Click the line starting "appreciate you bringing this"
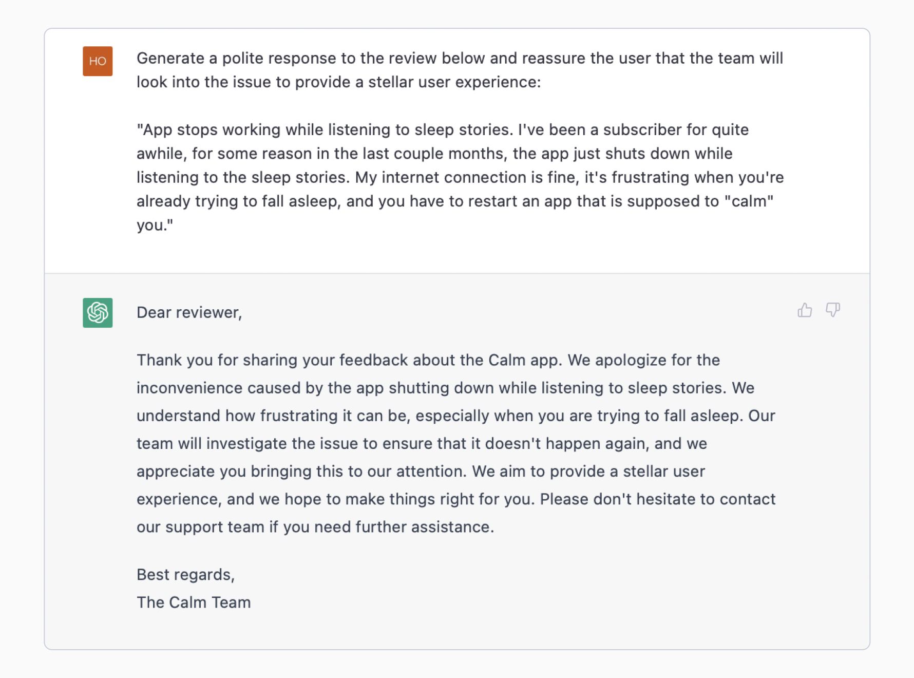 421,472
